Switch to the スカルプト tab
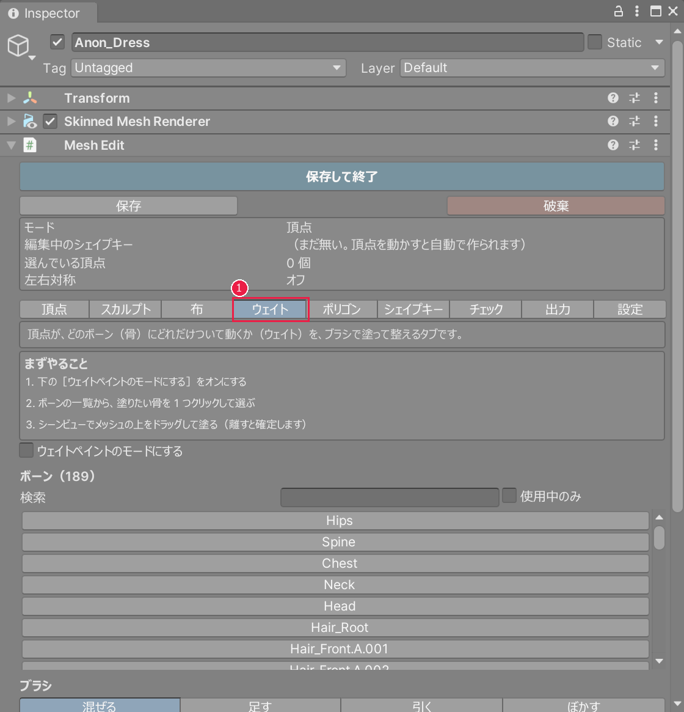684x712 pixels. (125, 309)
